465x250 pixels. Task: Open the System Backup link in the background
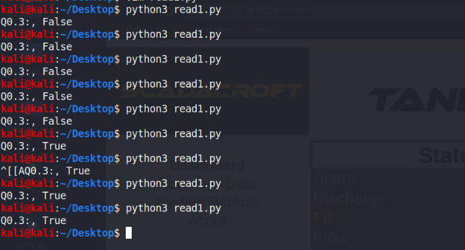208,202
